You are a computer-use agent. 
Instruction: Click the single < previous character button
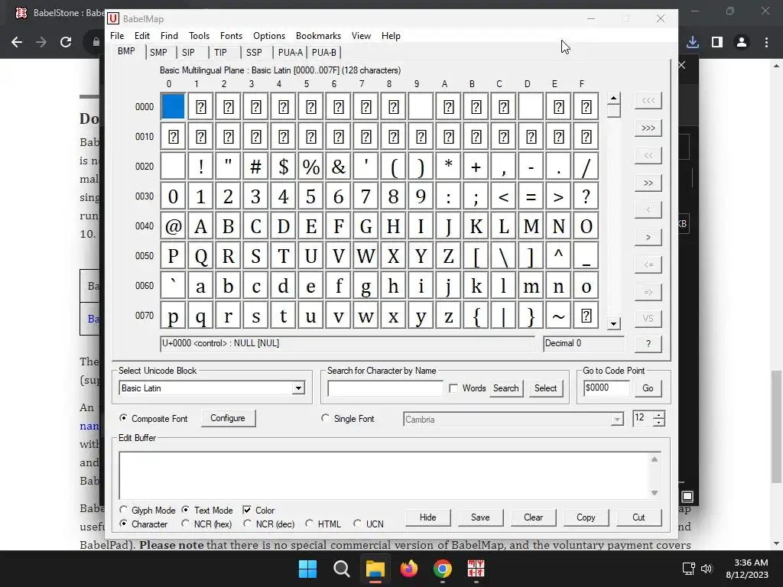[x=648, y=210]
